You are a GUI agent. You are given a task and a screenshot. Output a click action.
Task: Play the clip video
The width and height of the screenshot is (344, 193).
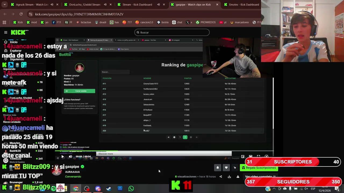[63, 157]
